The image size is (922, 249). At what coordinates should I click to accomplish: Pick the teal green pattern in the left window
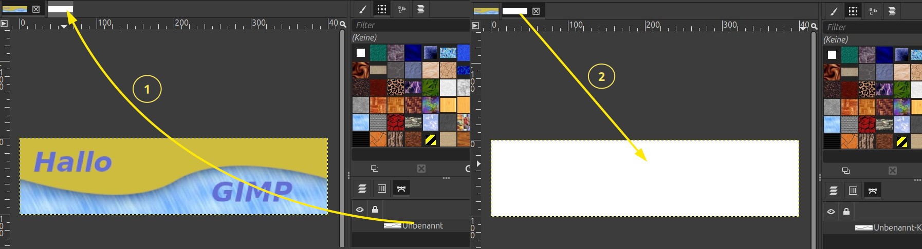click(x=378, y=53)
